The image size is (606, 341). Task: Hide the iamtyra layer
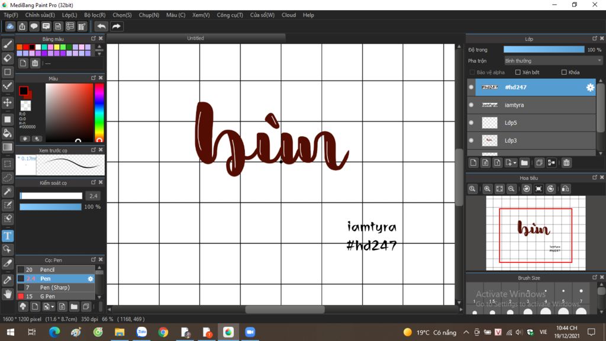pyautogui.click(x=471, y=105)
